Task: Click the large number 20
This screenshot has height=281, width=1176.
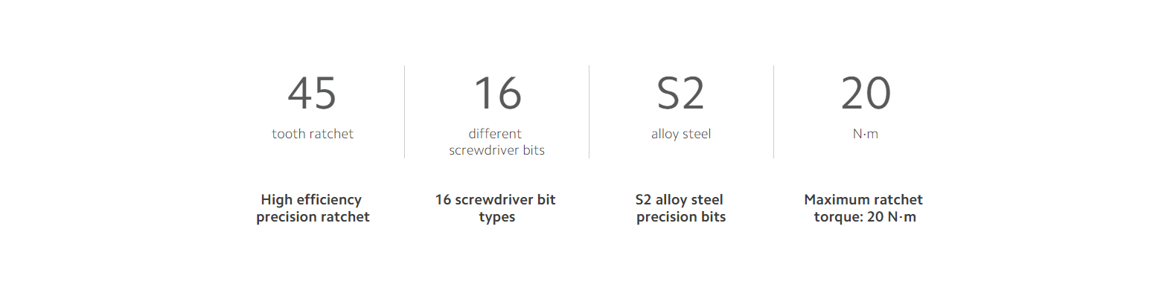Action: click(x=866, y=94)
